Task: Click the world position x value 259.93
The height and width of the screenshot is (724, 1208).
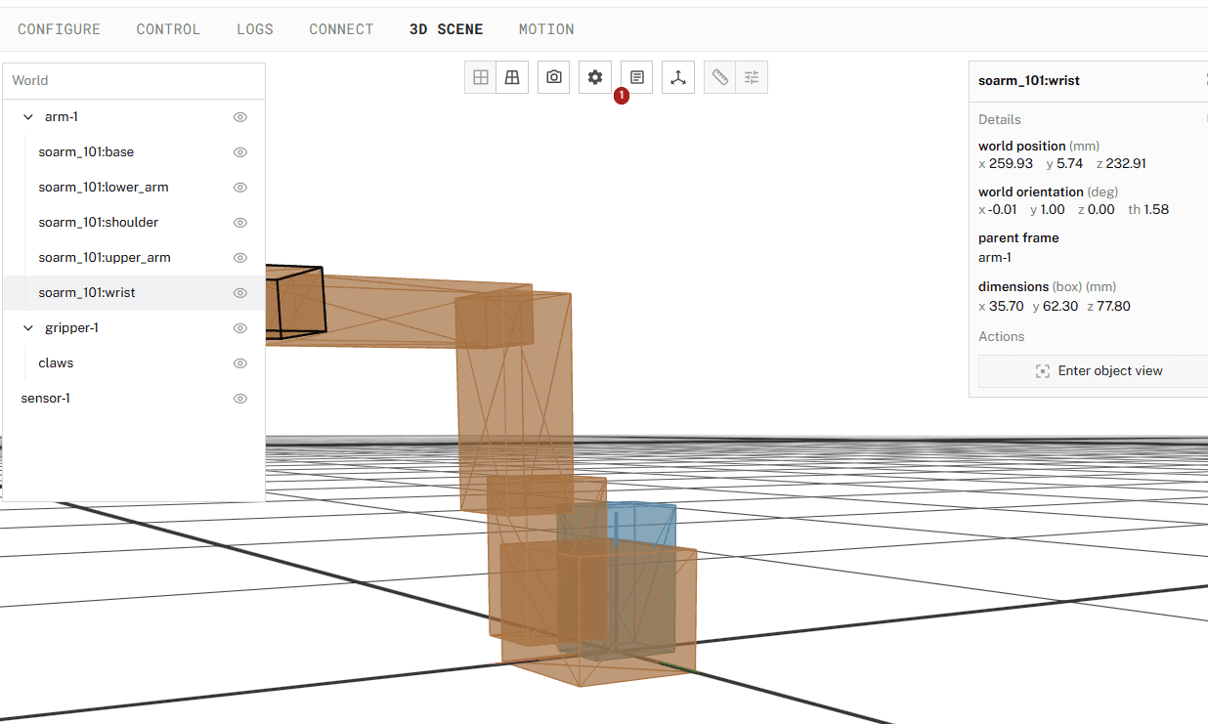Action: tap(1011, 164)
